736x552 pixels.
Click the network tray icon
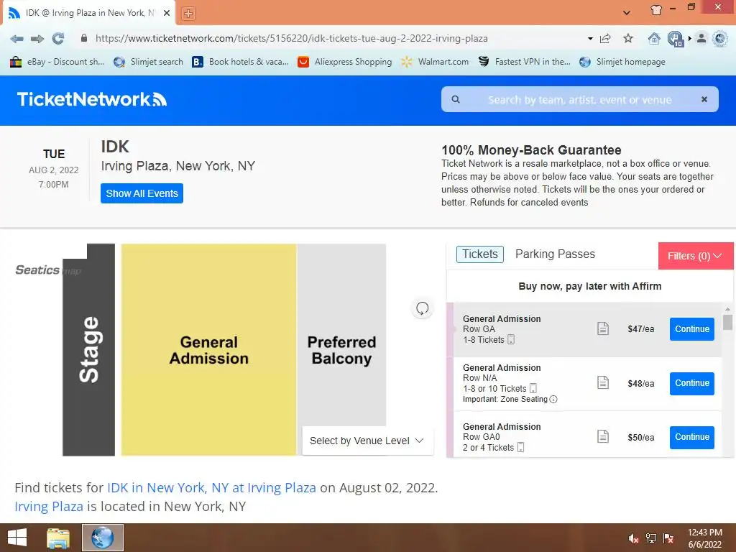(x=651, y=538)
